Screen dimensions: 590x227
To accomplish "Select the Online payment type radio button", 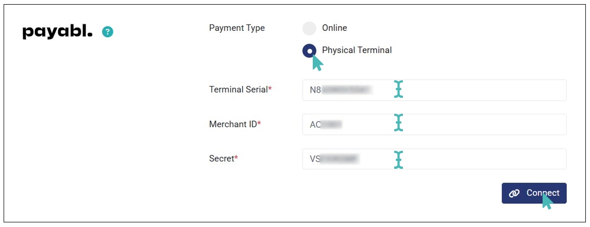I will pyautogui.click(x=309, y=28).
